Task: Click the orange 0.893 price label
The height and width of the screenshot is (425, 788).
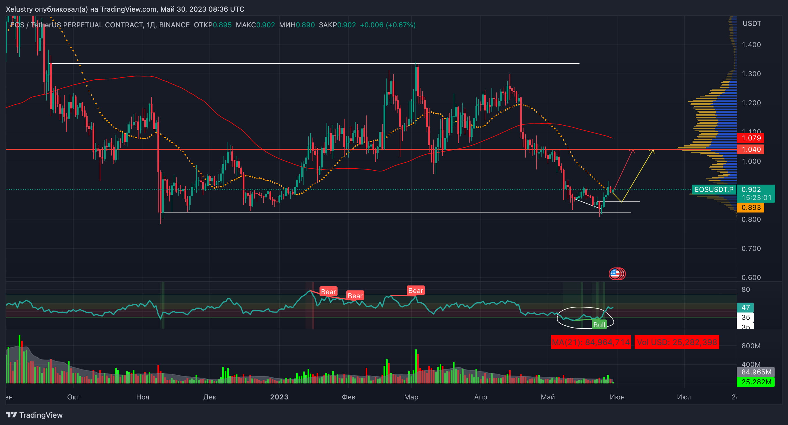Action: point(751,208)
